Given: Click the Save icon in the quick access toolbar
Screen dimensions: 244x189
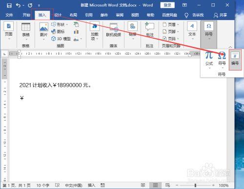Looking at the screenshot, I should 9,5.
